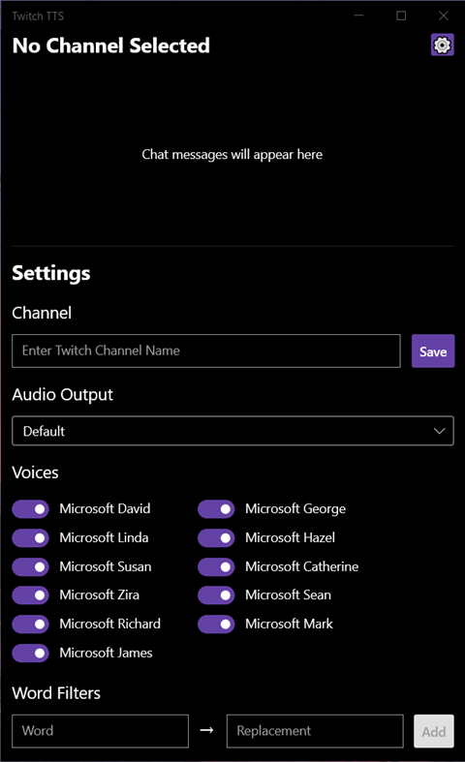The width and height of the screenshot is (465, 762).
Task: Close the Twitch TTS window
Action: (x=444, y=15)
